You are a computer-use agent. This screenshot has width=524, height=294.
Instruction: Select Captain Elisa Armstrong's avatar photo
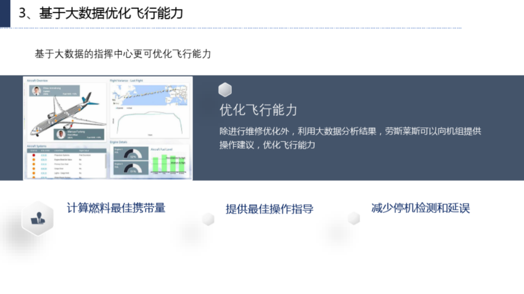coord(36,91)
